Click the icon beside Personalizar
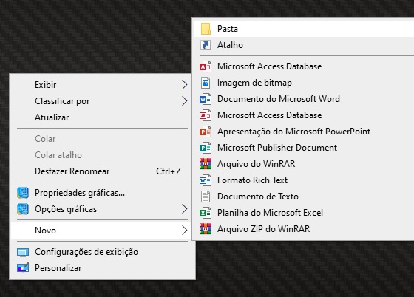Screen dimensions: 414x297 click(x=23, y=268)
